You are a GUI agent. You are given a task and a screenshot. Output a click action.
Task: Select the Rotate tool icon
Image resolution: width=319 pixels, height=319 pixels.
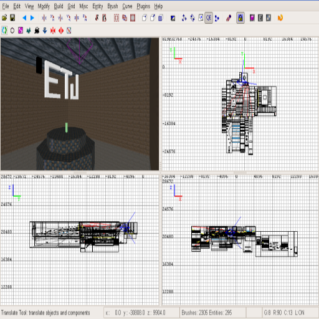[x=193, y=18]
